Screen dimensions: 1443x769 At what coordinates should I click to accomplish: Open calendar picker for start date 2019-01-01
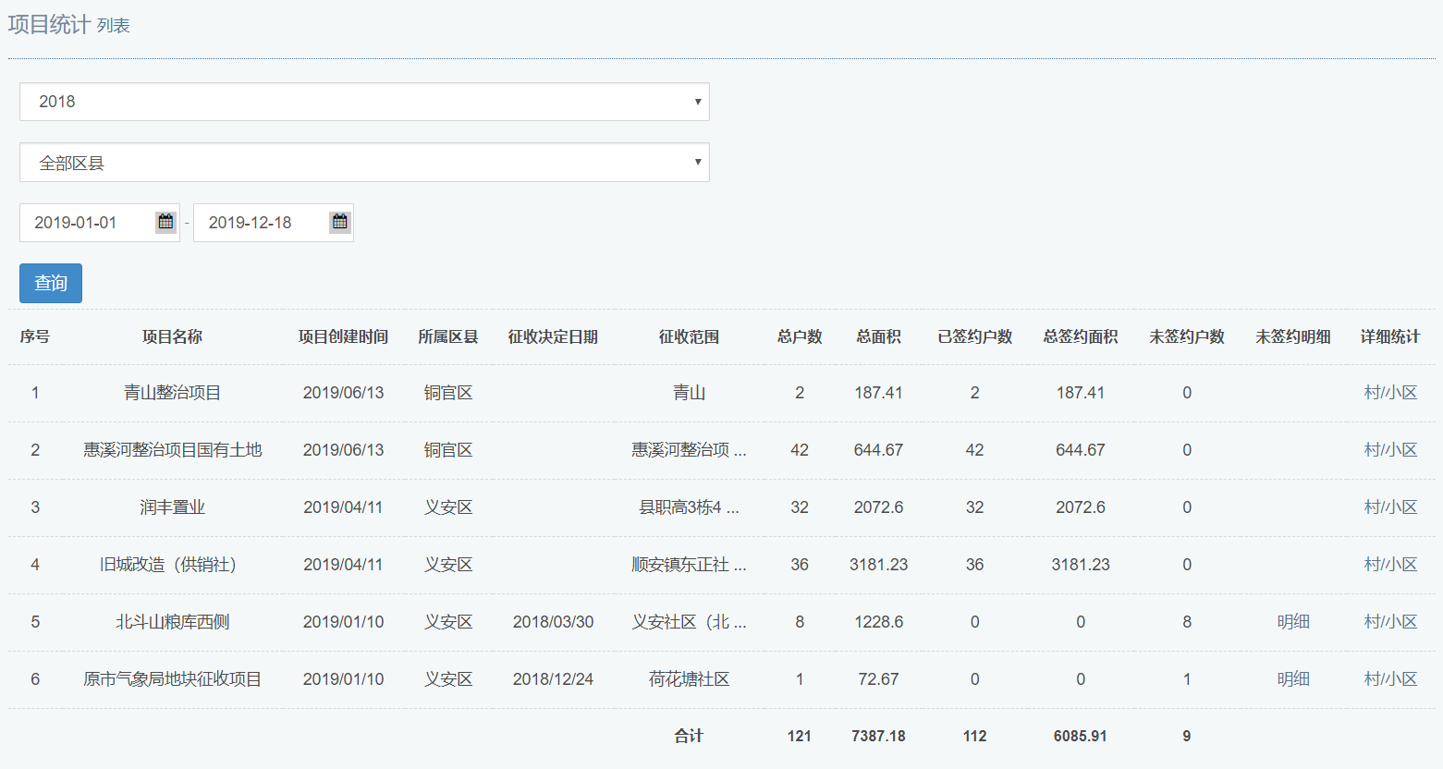tap(165, 222)
